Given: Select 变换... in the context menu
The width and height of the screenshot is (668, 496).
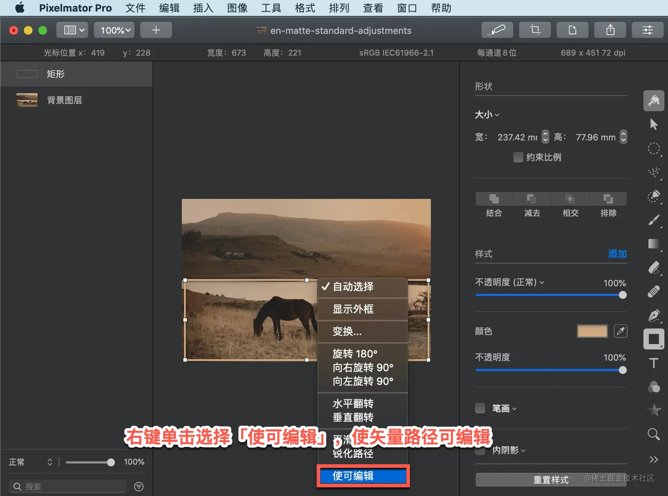Looking at the screenshot, I should (x=362, y=331).
